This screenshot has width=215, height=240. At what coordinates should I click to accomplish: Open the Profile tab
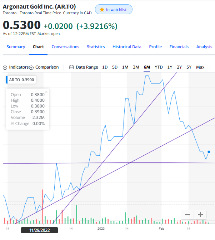point(155,47)
